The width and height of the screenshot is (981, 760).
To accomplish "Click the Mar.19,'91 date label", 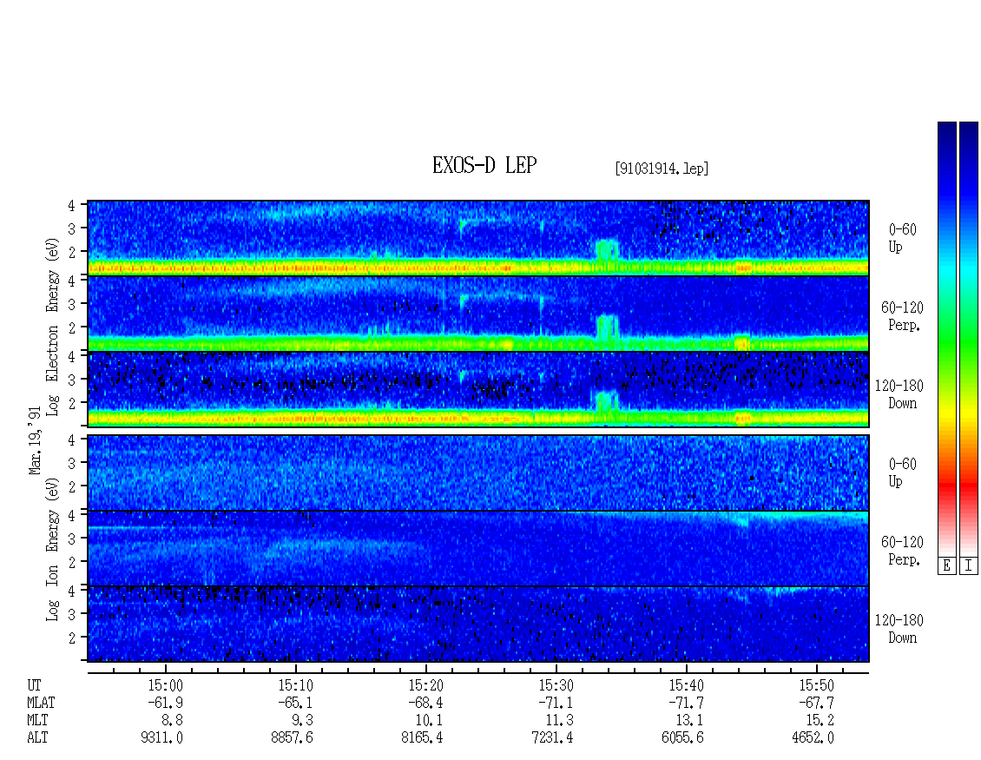I will tap(35, 440).
